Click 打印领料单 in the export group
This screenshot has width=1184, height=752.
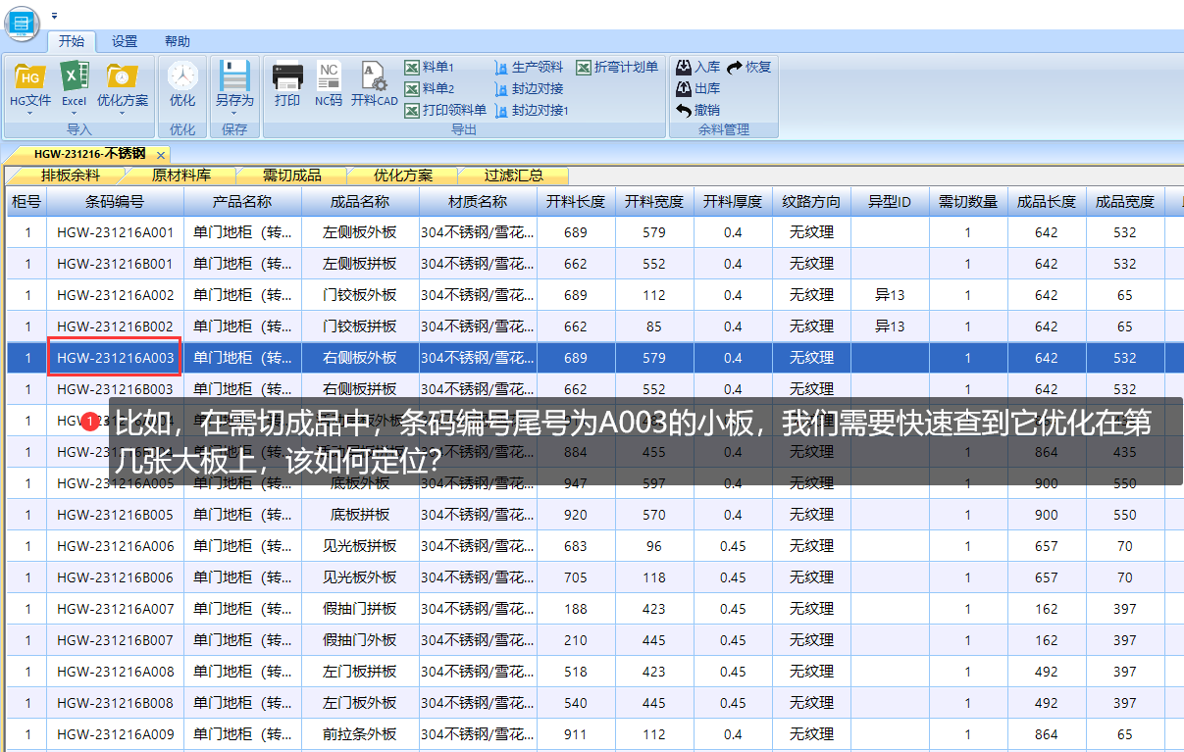click(445, 110)
